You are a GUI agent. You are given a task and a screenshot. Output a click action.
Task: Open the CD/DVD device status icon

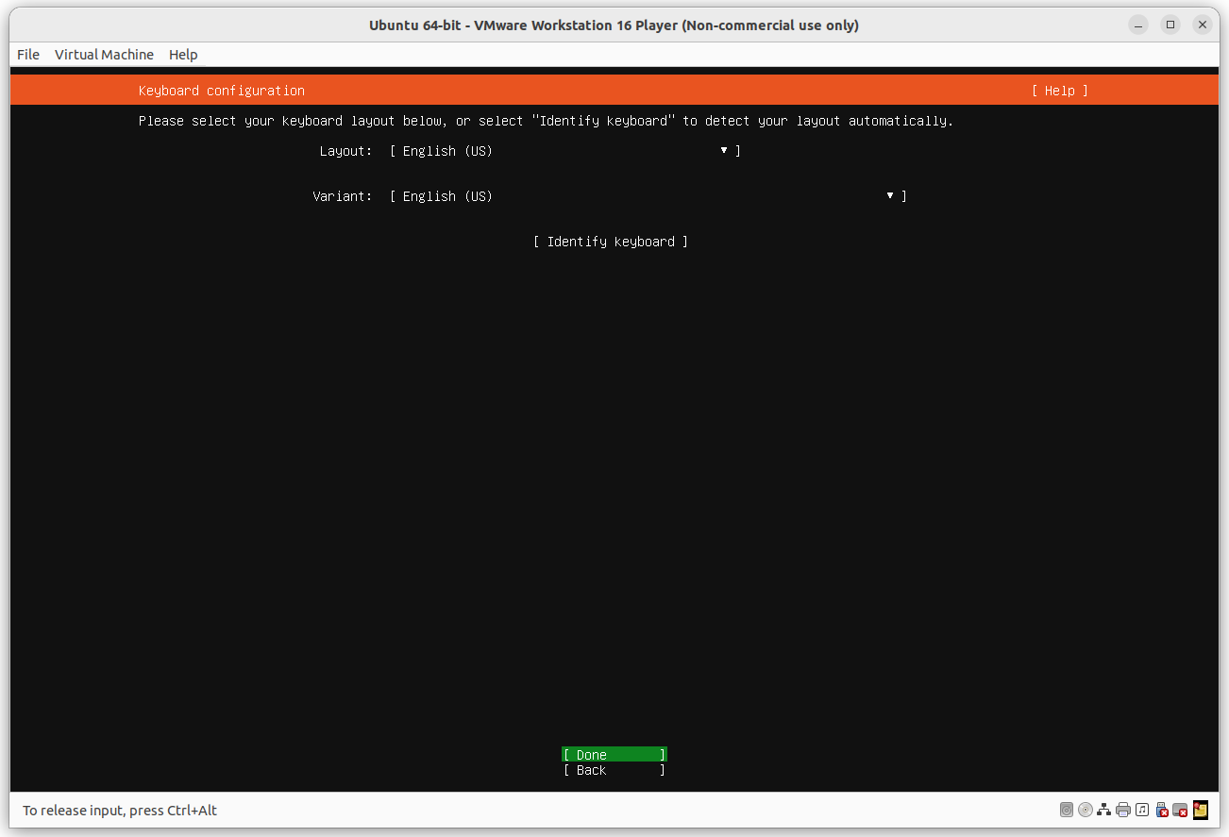click(1085, 810)
